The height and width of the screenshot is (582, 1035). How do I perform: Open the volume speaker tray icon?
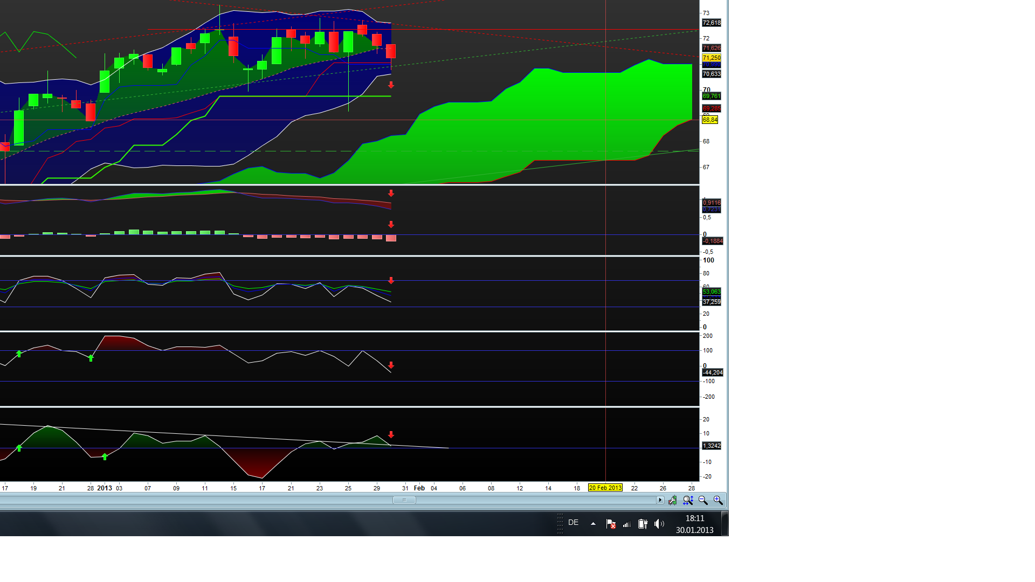[659, 524]
